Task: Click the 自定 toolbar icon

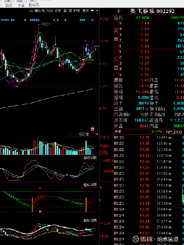Action: pyautogui.click(x=9, y=3)
